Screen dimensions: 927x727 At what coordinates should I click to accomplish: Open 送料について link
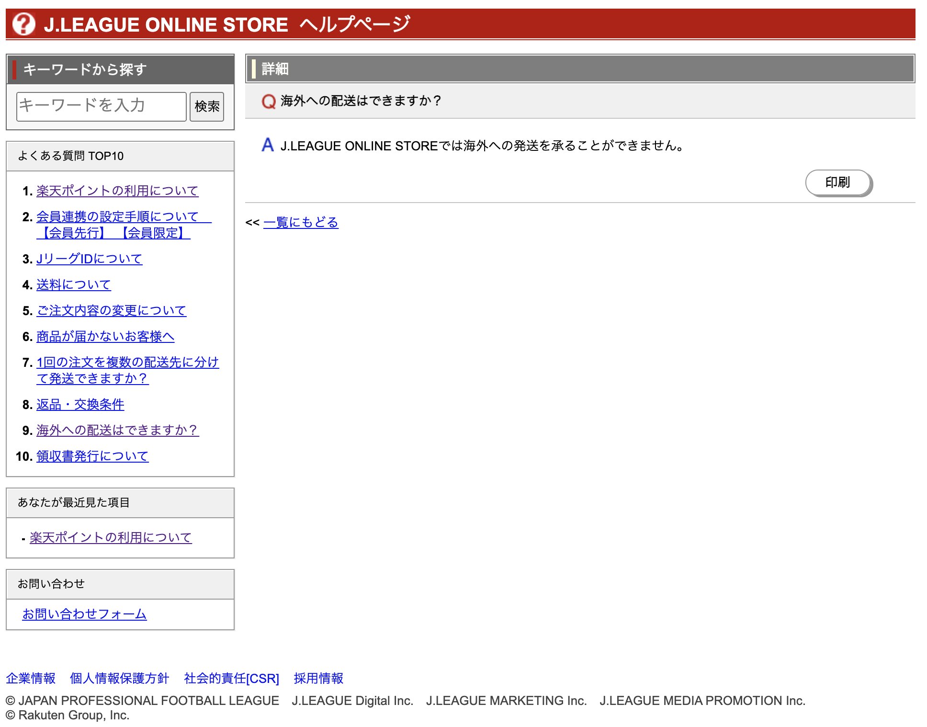[74, 284]
